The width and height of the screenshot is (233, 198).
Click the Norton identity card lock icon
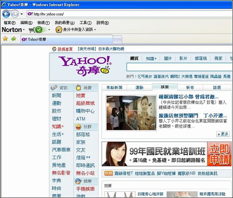click(59, 30)
